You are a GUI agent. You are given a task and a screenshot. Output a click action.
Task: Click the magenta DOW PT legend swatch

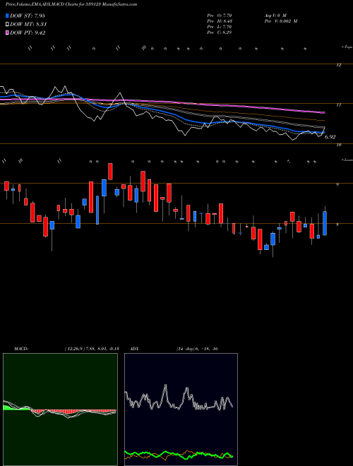7,33
